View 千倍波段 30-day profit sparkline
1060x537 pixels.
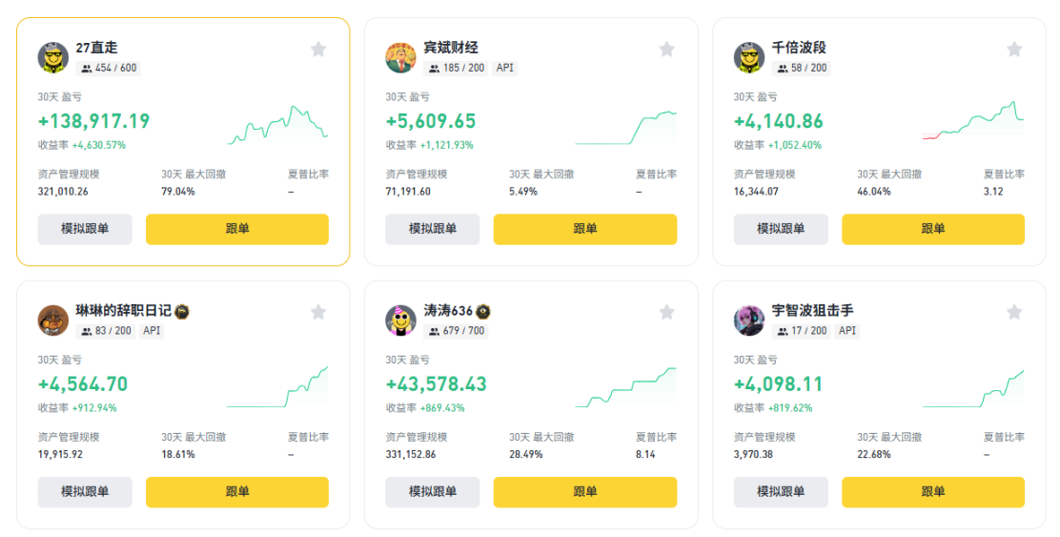pyautogui.click(x=973, y=122)
